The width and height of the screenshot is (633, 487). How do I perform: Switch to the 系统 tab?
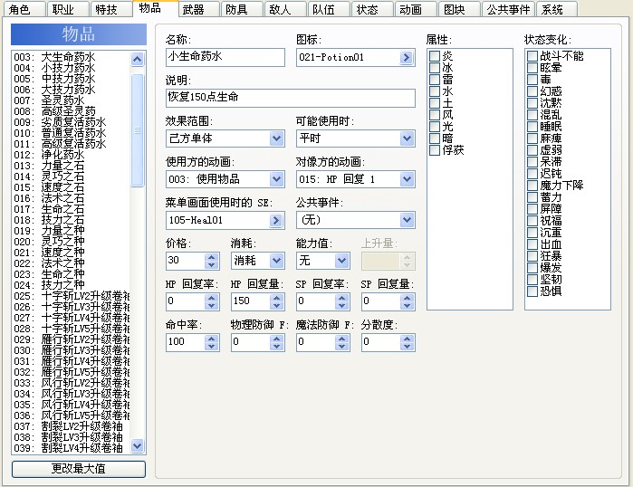(x=557, y=9)
